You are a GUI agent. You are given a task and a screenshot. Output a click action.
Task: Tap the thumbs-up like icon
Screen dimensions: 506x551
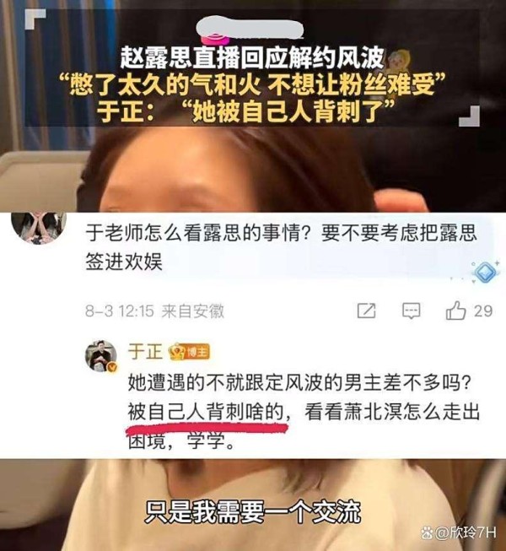pyautogui.click(x=455, y=311)
